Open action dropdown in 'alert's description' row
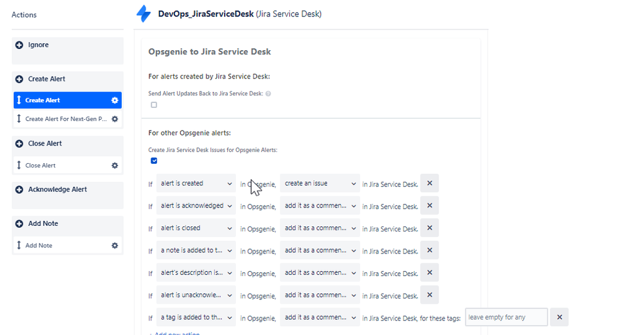The image size is (627, 335). (x=320, y=273)
